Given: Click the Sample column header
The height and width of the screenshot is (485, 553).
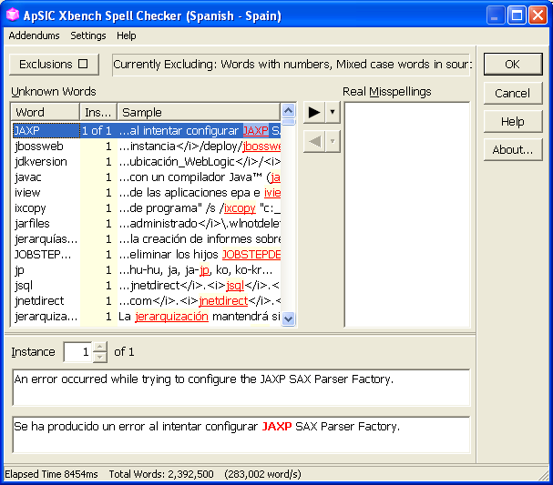Looking at the screenshot, I should 199,112.
